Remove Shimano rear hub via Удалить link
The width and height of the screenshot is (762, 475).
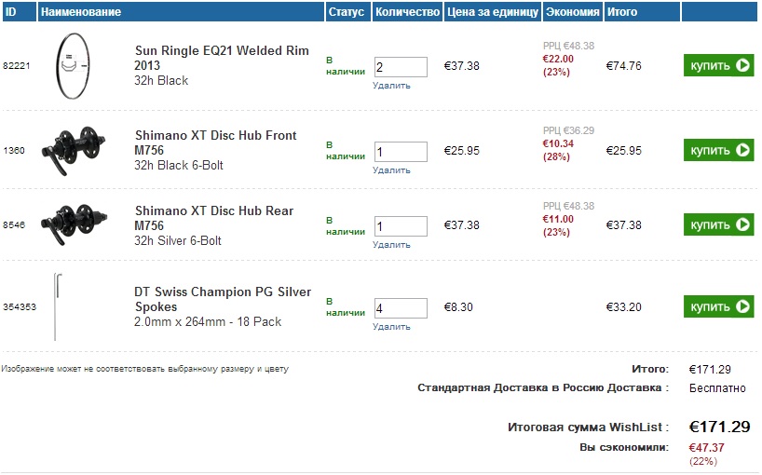pyautogui.click(x=391, y=245)
